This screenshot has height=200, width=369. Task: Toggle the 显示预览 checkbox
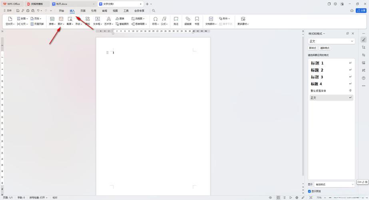click(x=309, y=192)
